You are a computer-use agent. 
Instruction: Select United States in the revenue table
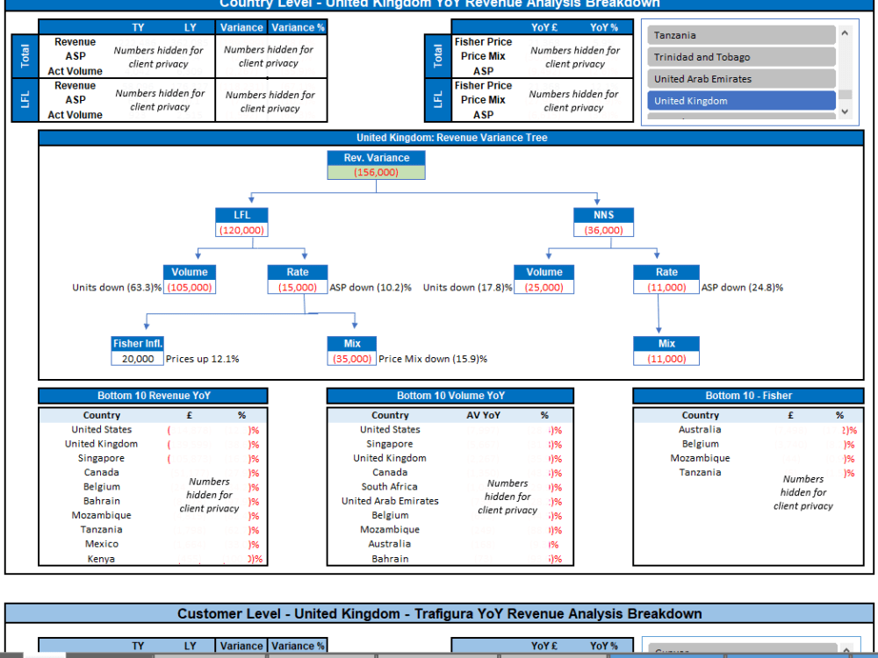tap(102, 429)
